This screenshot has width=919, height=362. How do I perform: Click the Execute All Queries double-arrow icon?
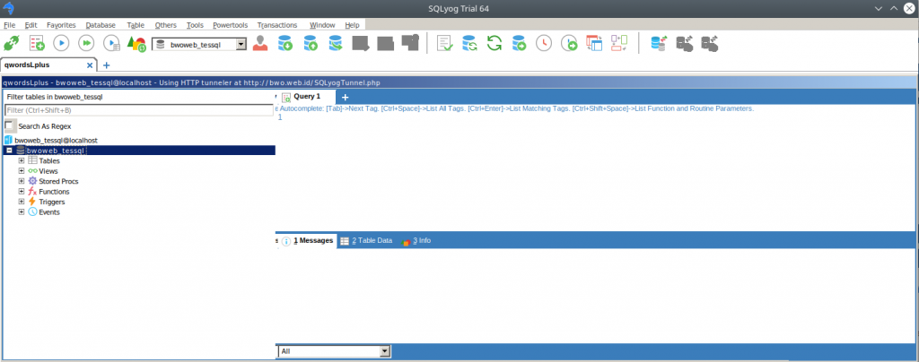tap(87, 43)
